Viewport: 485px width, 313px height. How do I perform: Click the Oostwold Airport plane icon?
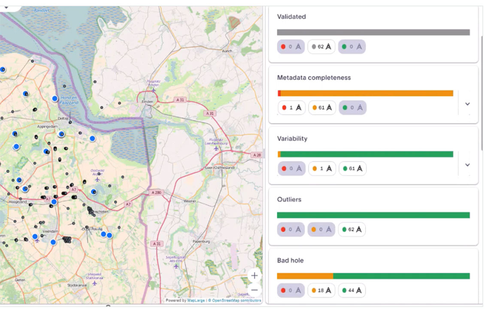99,174
